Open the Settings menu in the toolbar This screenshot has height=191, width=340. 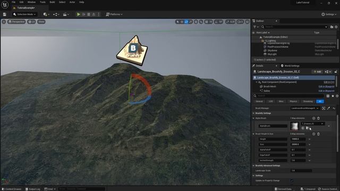[x=329, y=14]
